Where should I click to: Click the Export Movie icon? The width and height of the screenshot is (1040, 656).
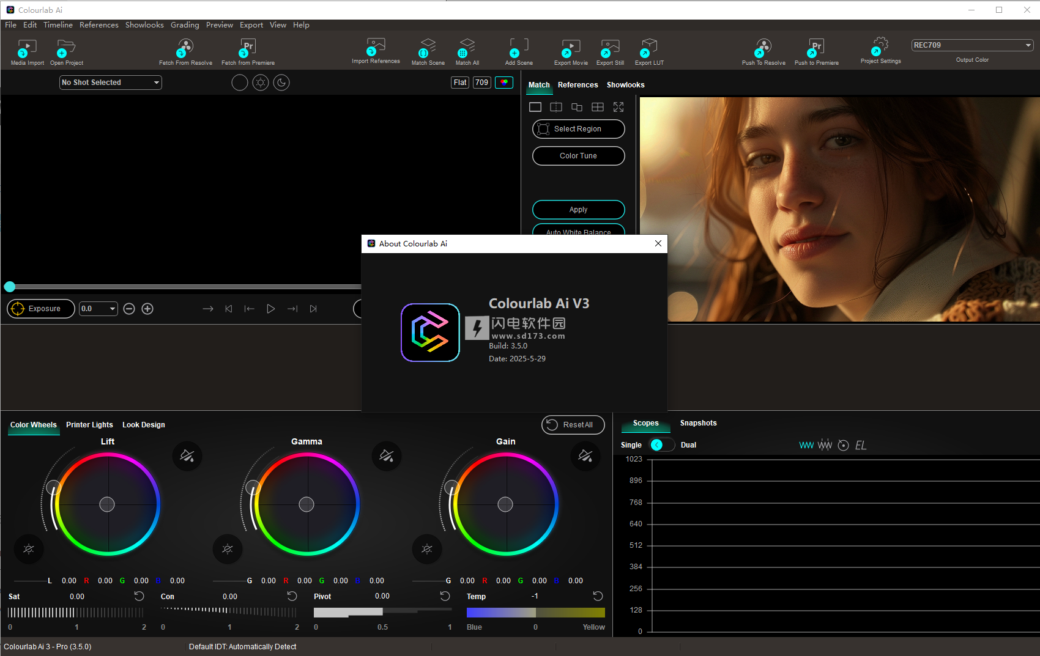(571, 48)
